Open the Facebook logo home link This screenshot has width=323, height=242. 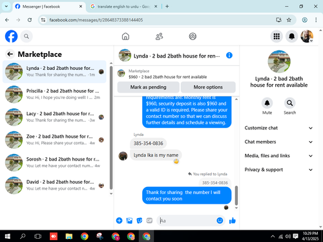pyautogui.click(x=11, y=36)
